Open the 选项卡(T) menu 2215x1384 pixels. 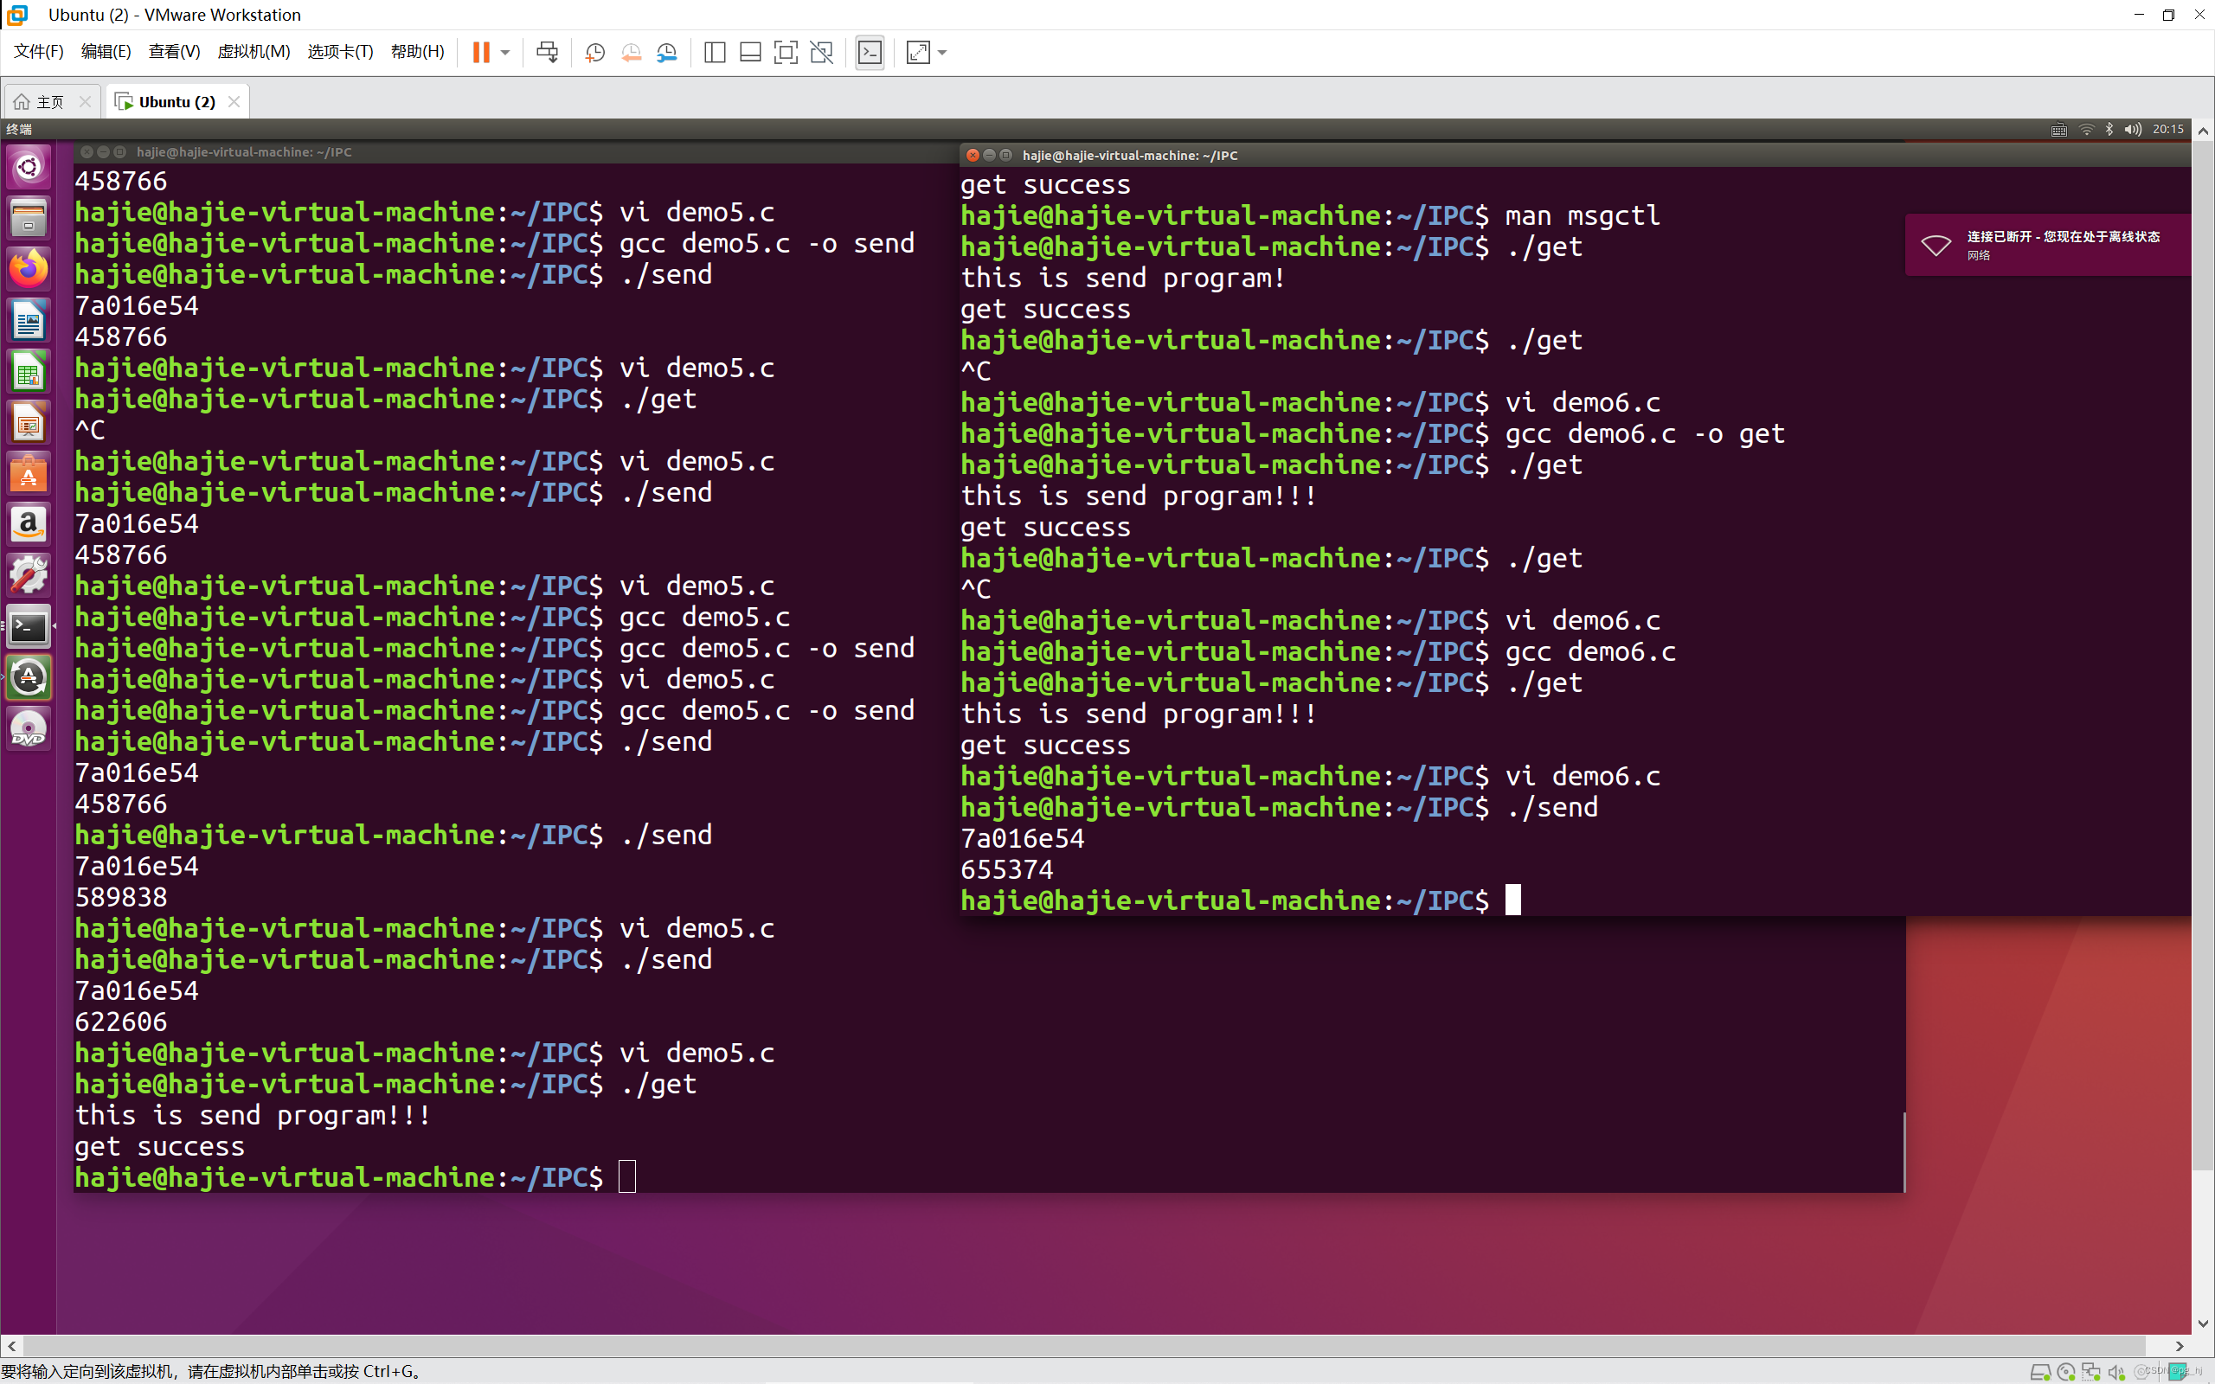point(341,51)
